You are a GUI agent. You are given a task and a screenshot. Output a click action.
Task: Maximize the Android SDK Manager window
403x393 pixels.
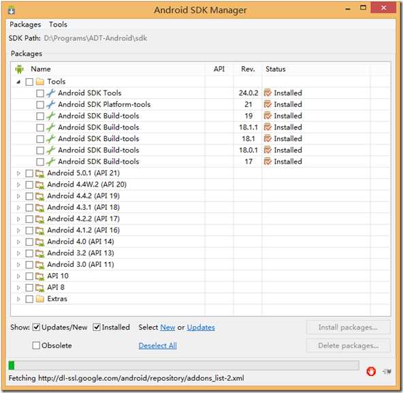[363, 8]
